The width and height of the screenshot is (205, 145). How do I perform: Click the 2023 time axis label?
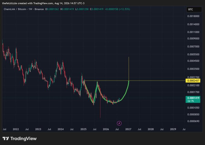(x=38, y=129)
